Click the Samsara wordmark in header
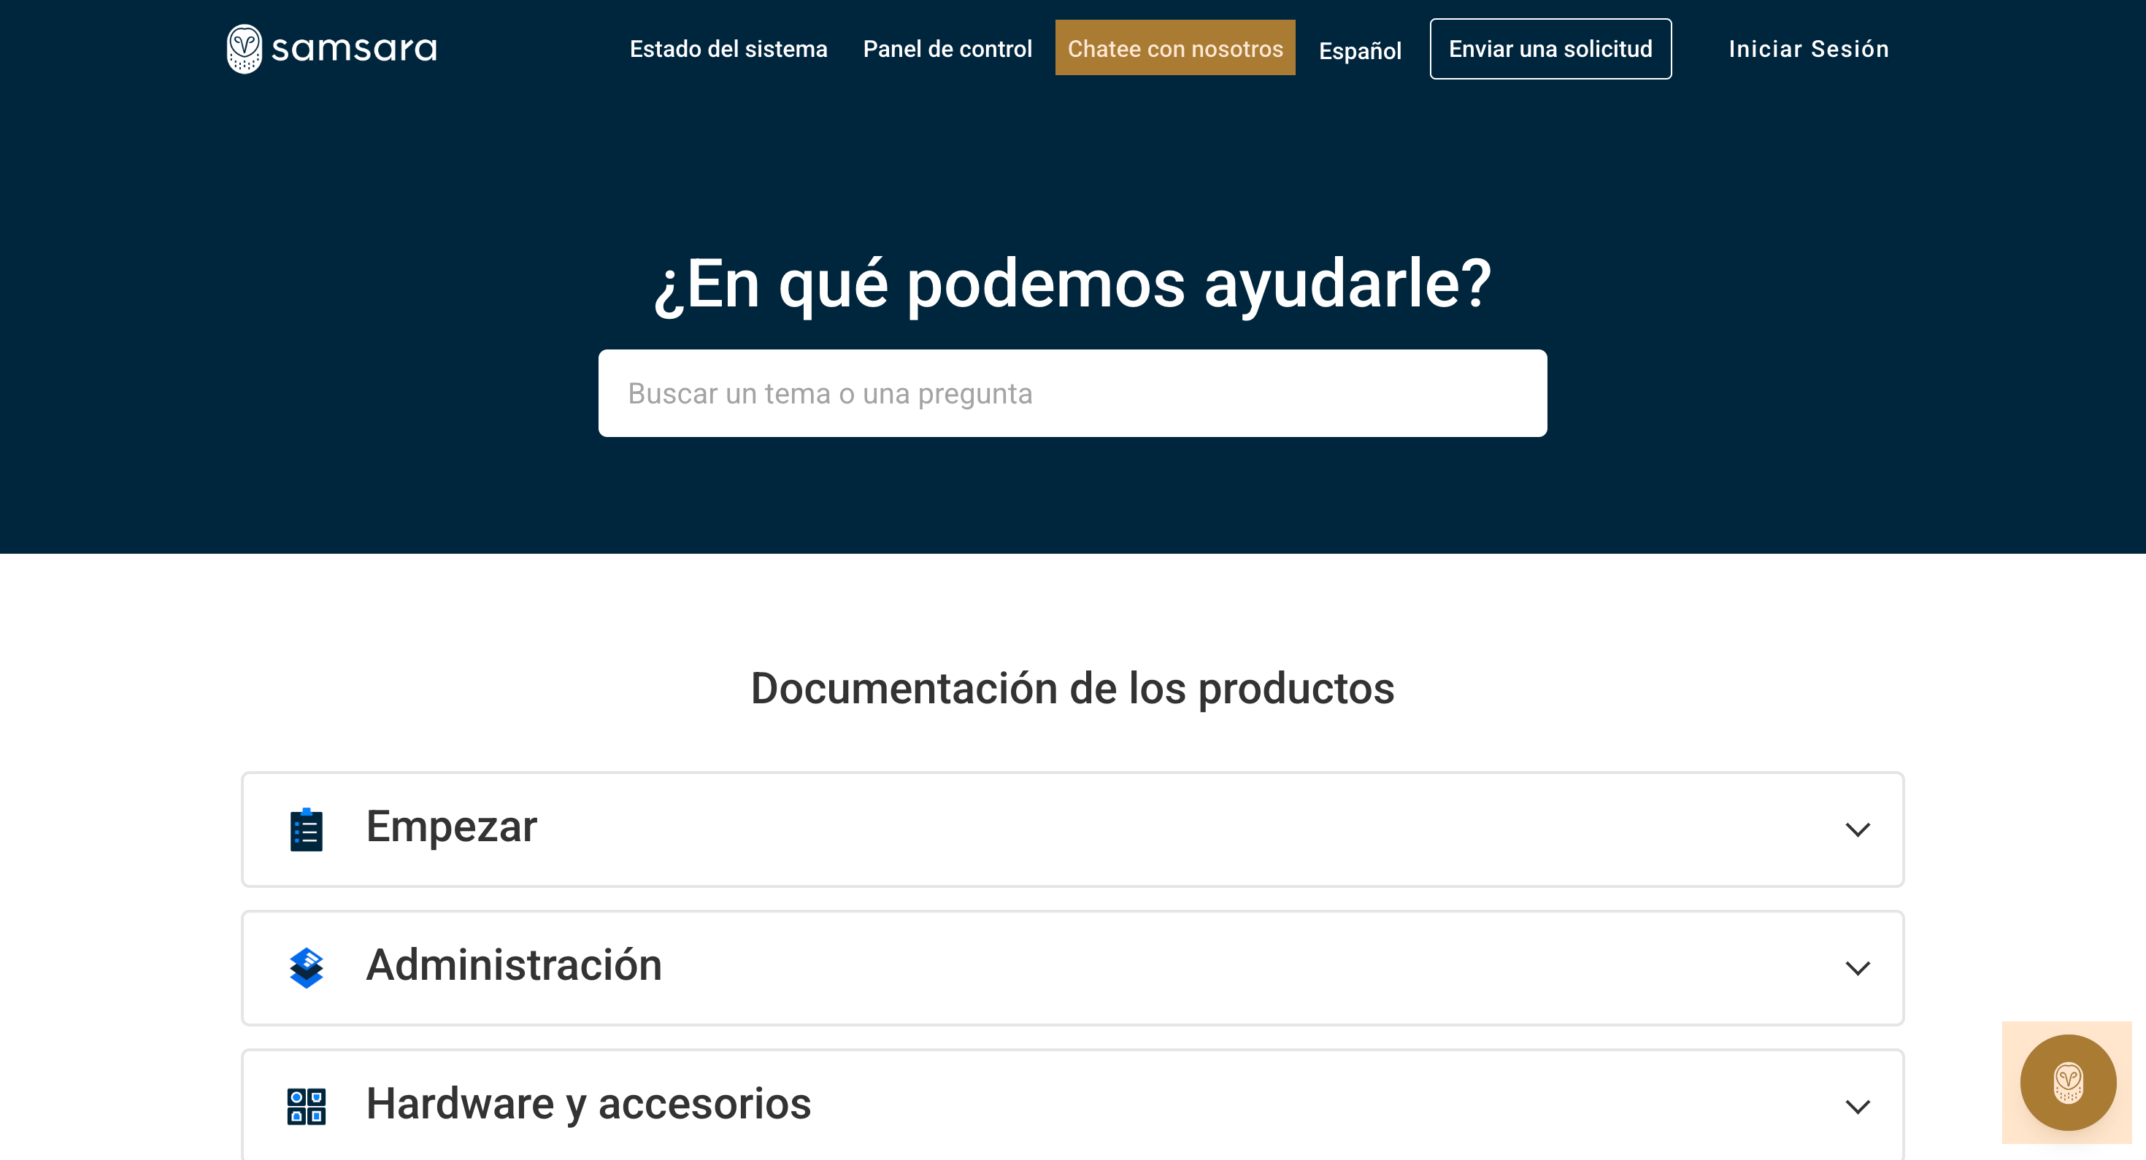The width and height of the screenshot is (2146, 1160). click(354, 49)
